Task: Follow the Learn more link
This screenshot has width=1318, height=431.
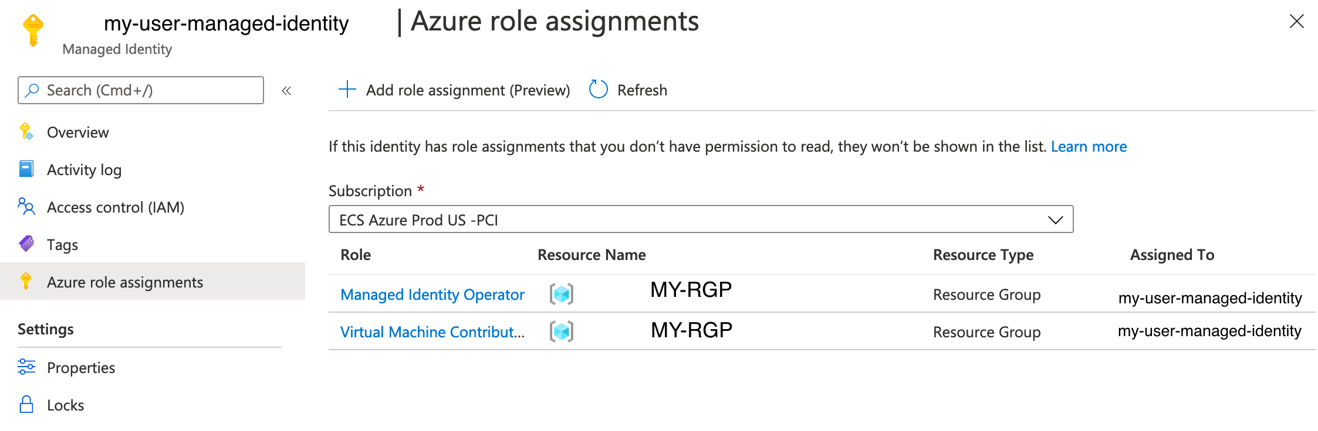Action: click(1089, 146)
